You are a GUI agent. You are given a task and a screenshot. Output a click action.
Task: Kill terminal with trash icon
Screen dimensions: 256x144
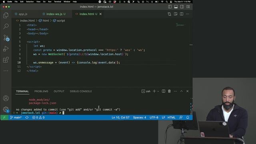click(x=169, y=91)
